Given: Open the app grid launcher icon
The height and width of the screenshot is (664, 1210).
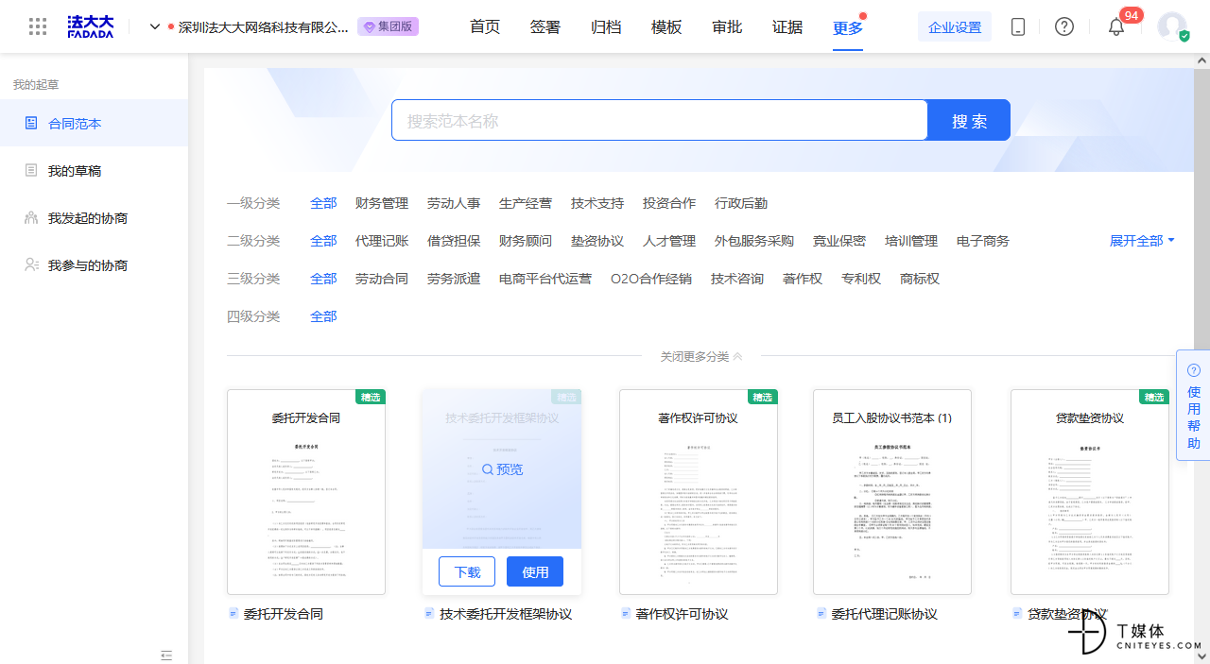Looking at the screenshot, I should pyautogui.click(x=38, y=26).
